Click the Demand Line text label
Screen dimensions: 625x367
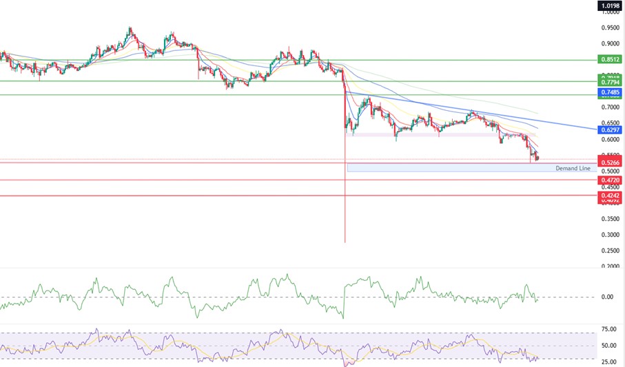click(573, 168)
